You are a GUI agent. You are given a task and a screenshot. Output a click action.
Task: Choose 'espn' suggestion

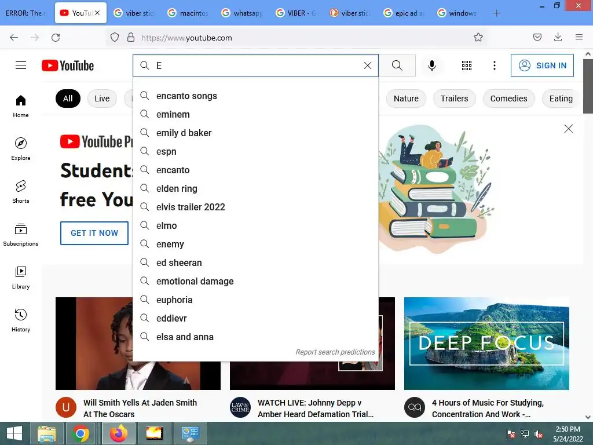tap(255, 151)
